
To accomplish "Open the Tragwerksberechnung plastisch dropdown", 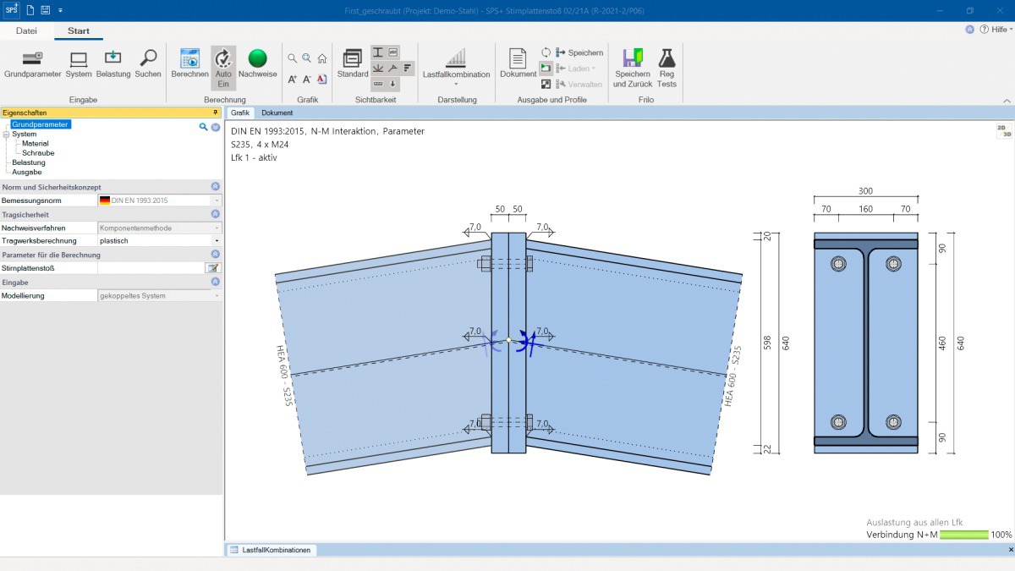I will 216,241.
